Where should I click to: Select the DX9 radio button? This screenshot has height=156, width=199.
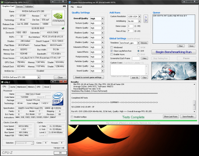(138, 51)
